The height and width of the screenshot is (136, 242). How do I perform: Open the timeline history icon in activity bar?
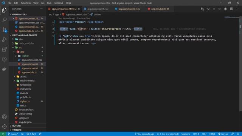[4, 59]
